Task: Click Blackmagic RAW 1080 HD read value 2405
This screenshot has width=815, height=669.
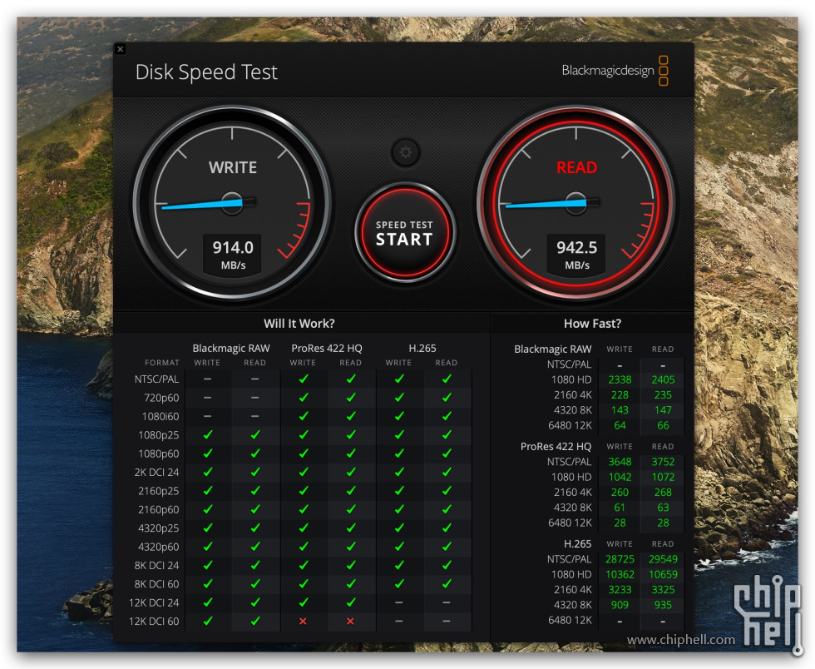Action: (x=663, y=379)
